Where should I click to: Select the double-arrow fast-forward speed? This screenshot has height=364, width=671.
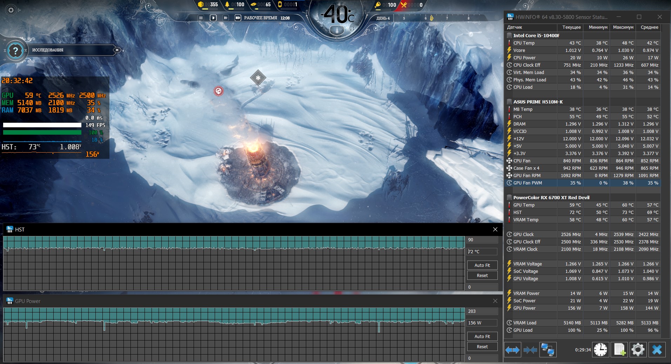tap(226, 18)
